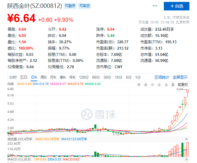Click the volume MA10:123.69万手 label

(x=74, y=139)
